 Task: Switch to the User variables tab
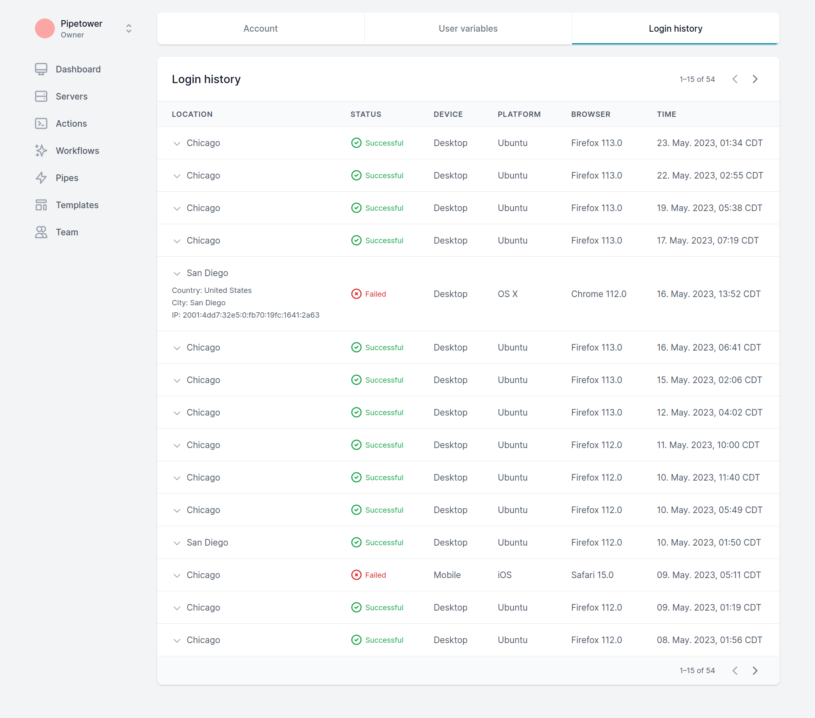468,28
